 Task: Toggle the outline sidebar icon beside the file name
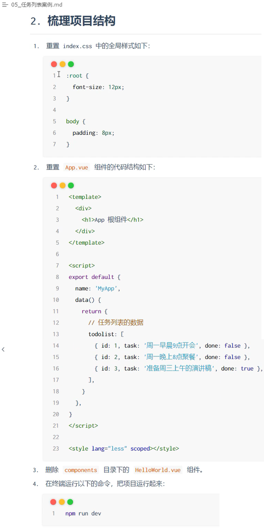[5, 5]
